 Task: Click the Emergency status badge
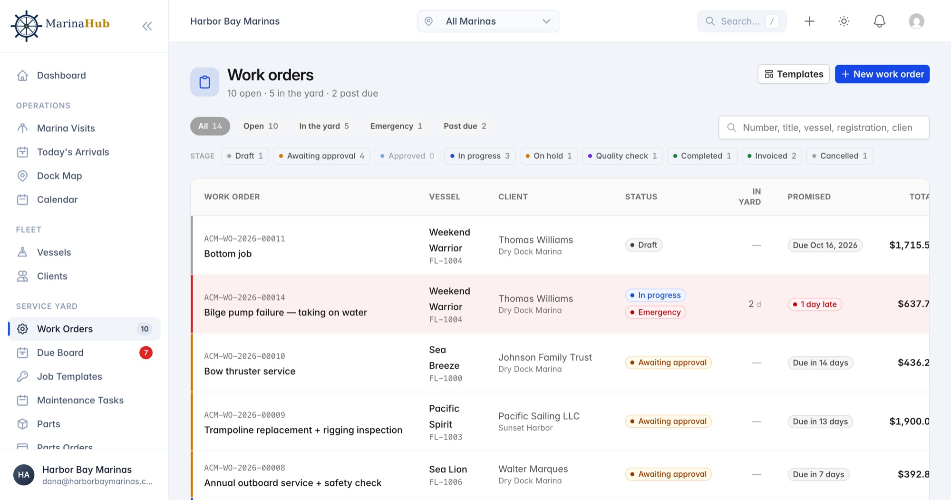(x=655, y=313)
